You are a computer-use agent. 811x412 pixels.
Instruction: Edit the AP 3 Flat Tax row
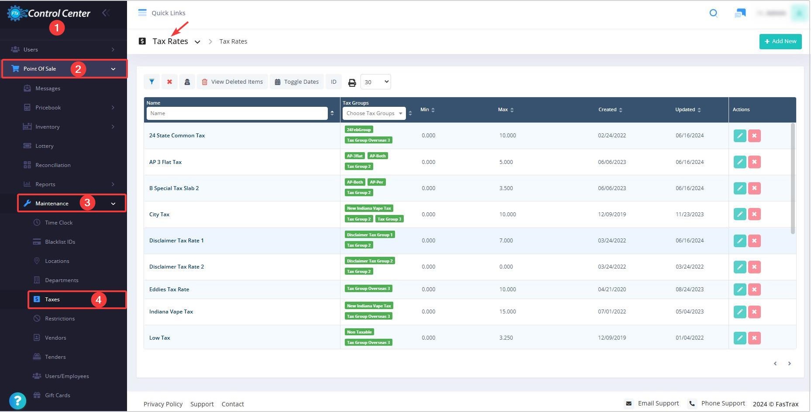click(x=740, y=162)
